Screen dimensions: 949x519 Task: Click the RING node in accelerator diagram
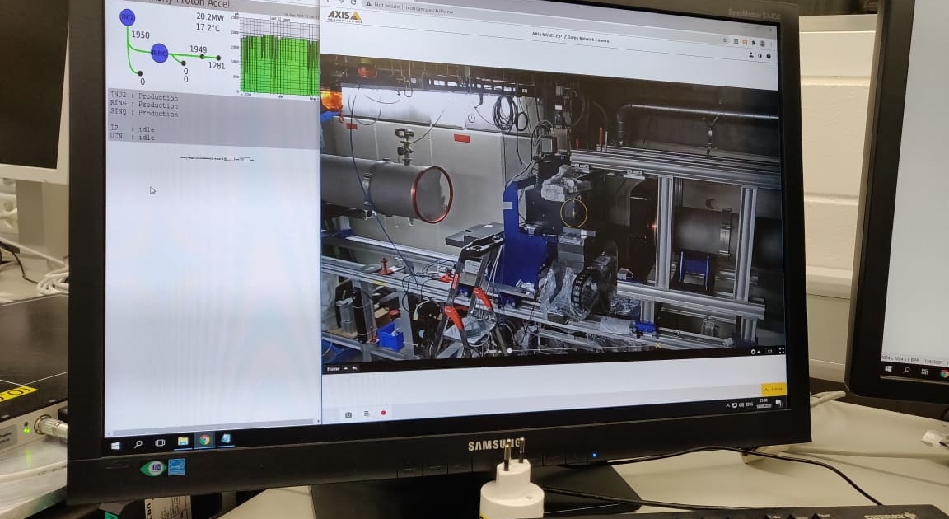coord(159,54)
